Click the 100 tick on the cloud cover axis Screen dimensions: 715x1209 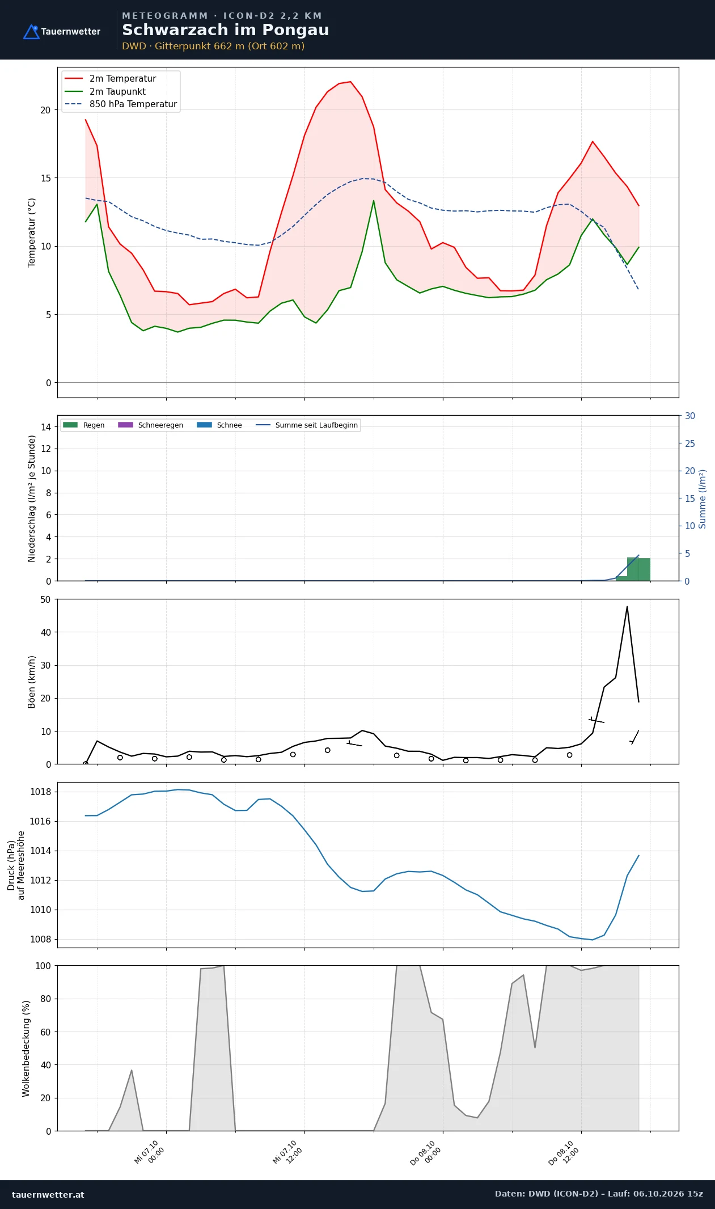[x=43, y=966]
